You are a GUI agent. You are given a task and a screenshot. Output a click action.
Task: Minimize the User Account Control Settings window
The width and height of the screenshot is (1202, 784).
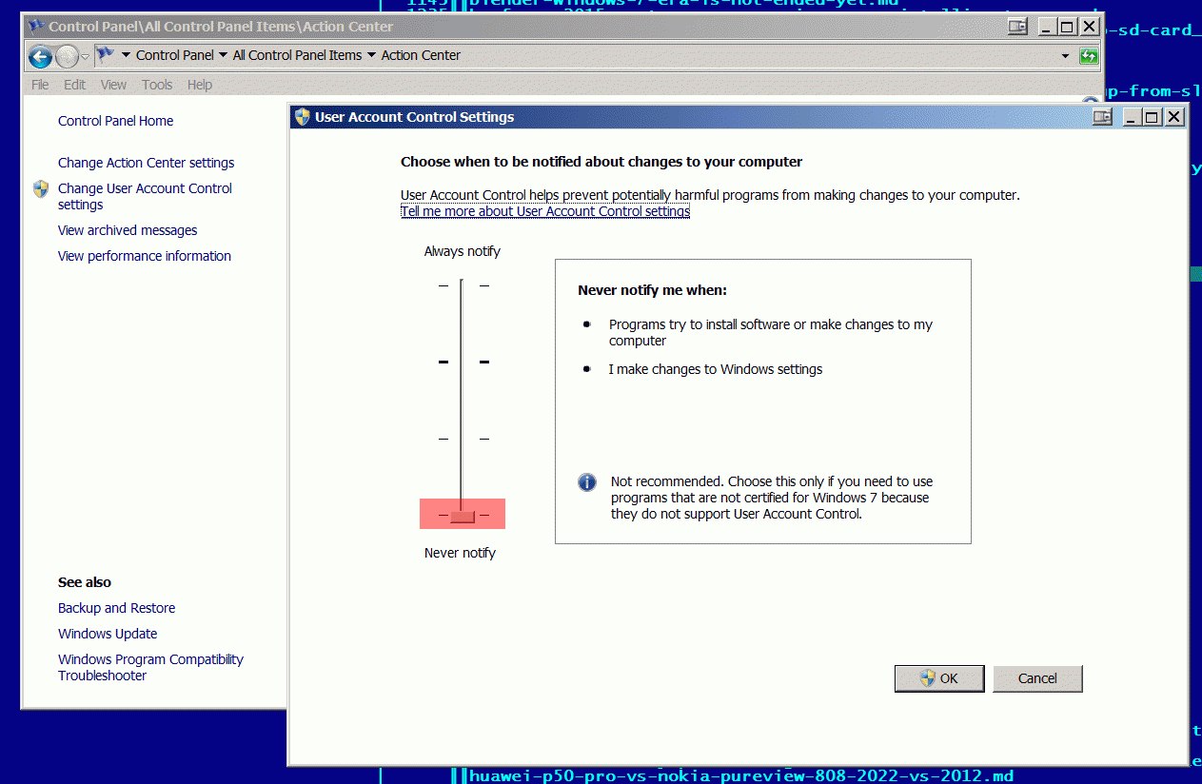click(1131, 117)
